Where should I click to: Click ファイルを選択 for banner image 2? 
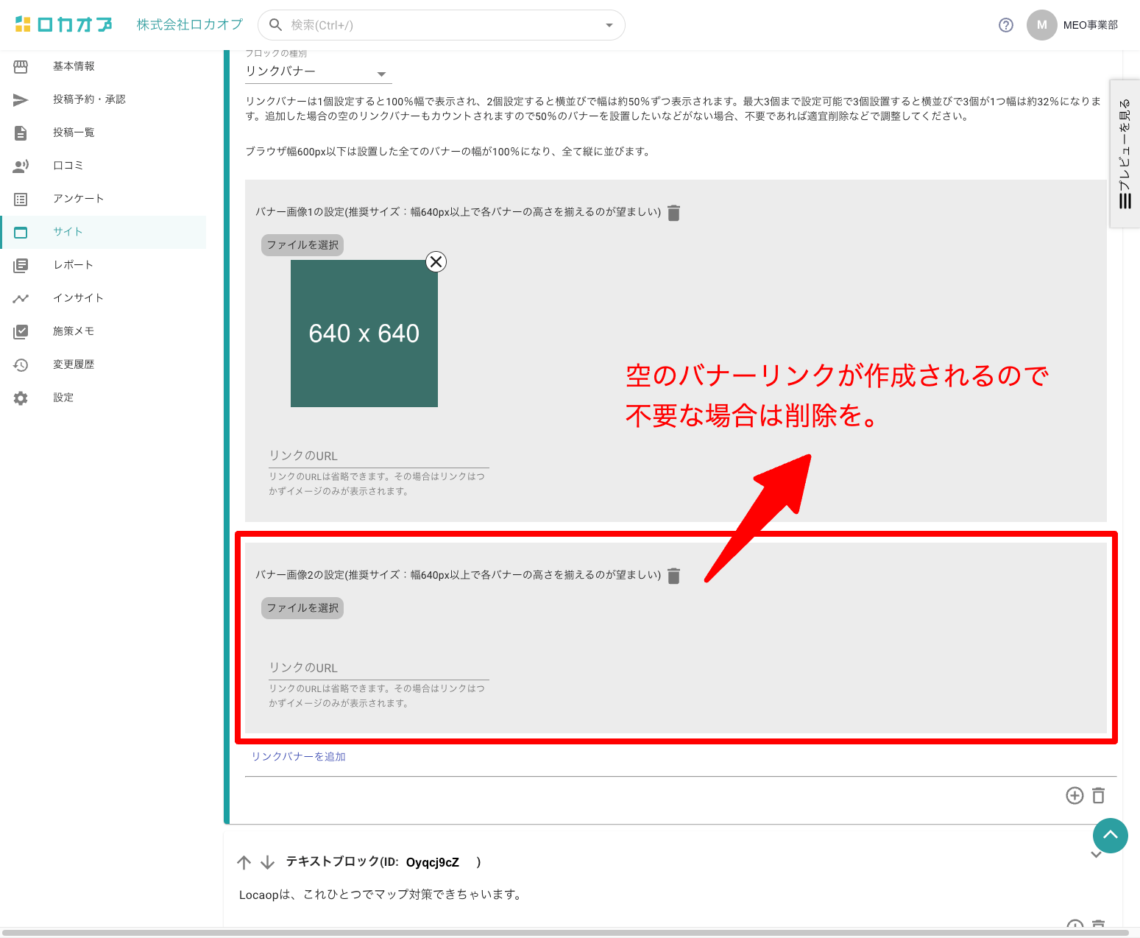click(302, 608)
